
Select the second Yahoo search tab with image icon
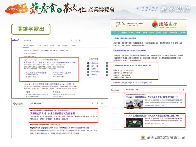click(32, 45)
